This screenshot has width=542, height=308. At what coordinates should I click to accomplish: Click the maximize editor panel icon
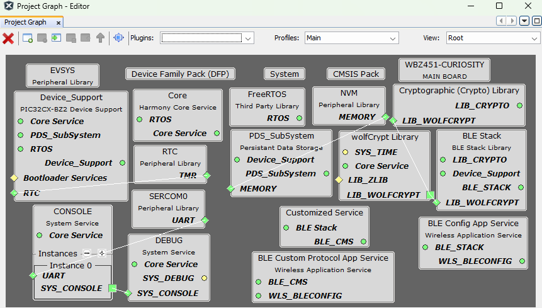(536, 21)
